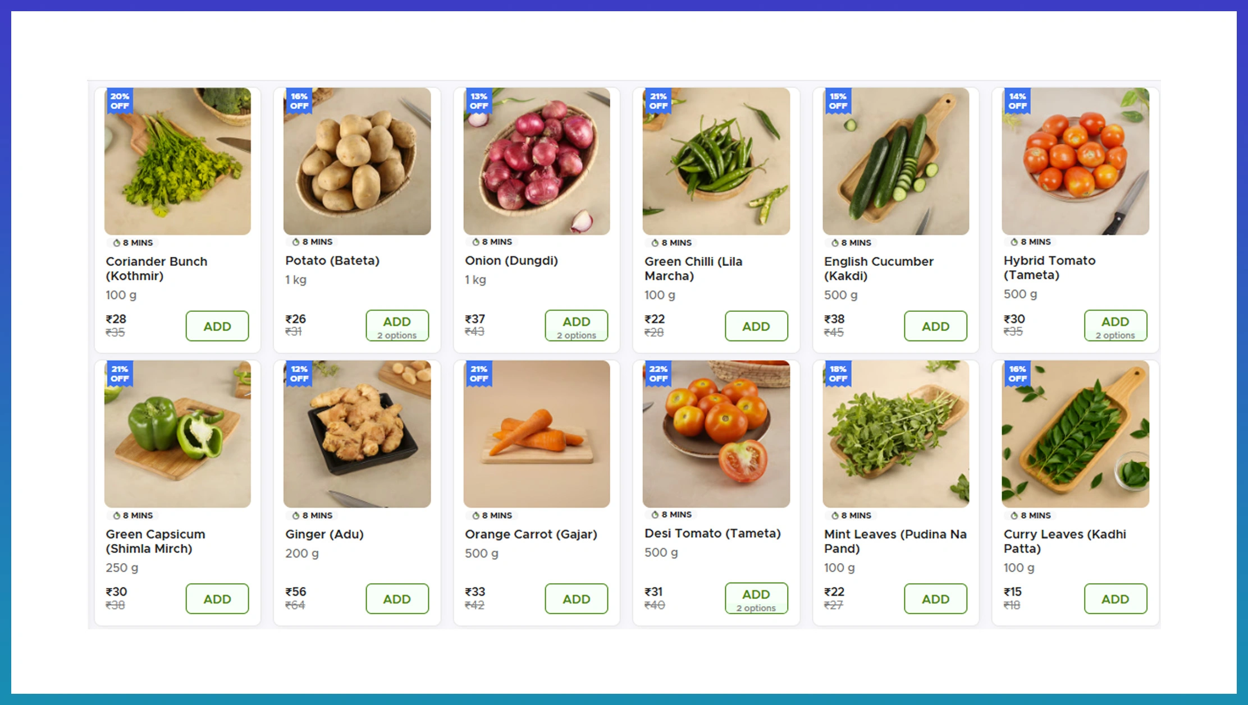The width and height of the screenshot is (1248, 705).
Task: Click the 18% OFF badge on Mint Leaves
Action: (x=838, y=374)
